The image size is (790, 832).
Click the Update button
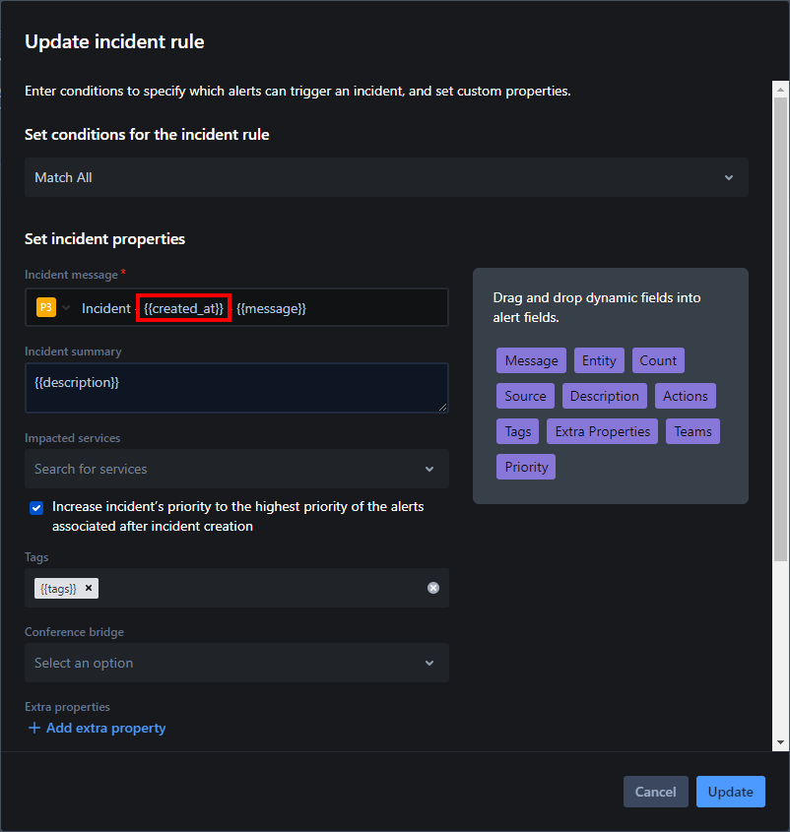click(731, 792)
